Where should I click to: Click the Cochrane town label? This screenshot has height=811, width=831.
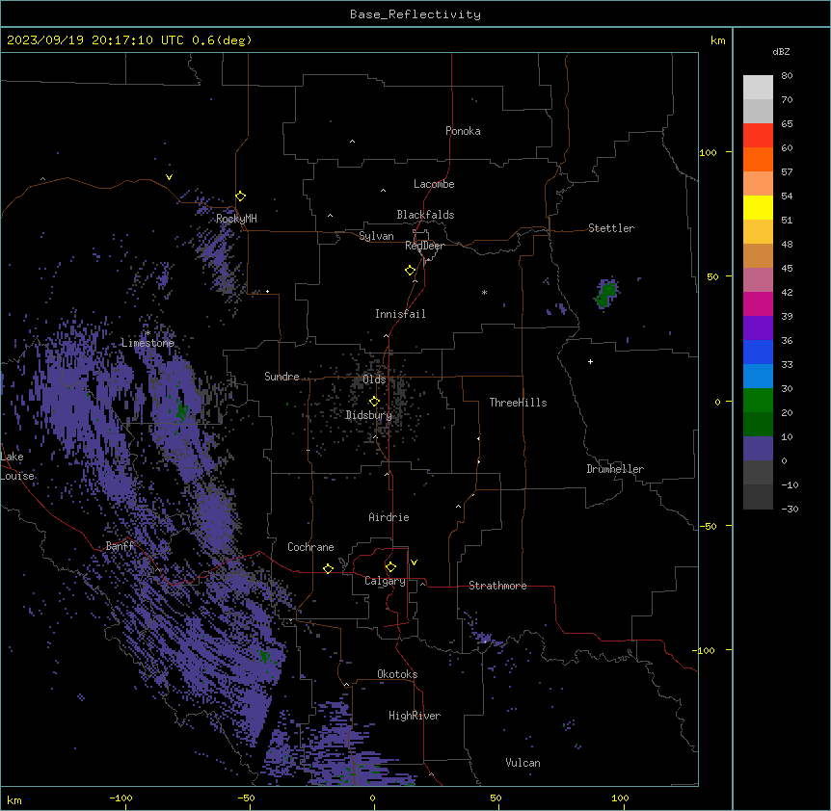tap(310, 547)
